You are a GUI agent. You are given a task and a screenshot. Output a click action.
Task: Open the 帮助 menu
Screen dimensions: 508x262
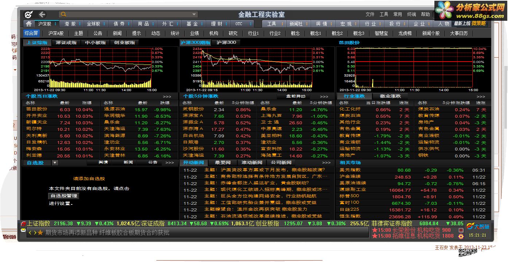(x=425, y=15)
